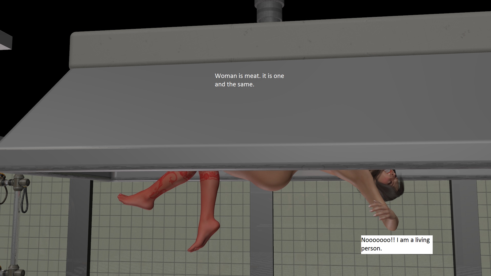The image size is (491, 276).
Task: Click the word 'person.' in text box
Action: click(371, 248)
